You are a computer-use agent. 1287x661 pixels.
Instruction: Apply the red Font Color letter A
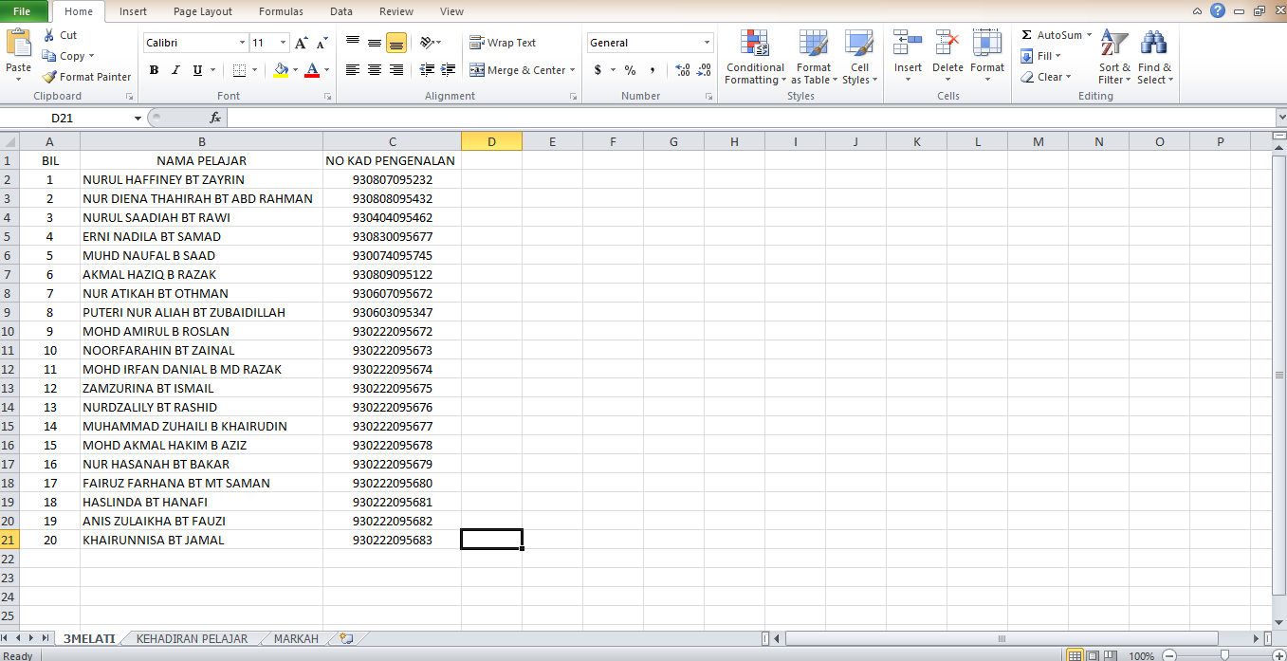coord(313,70)
